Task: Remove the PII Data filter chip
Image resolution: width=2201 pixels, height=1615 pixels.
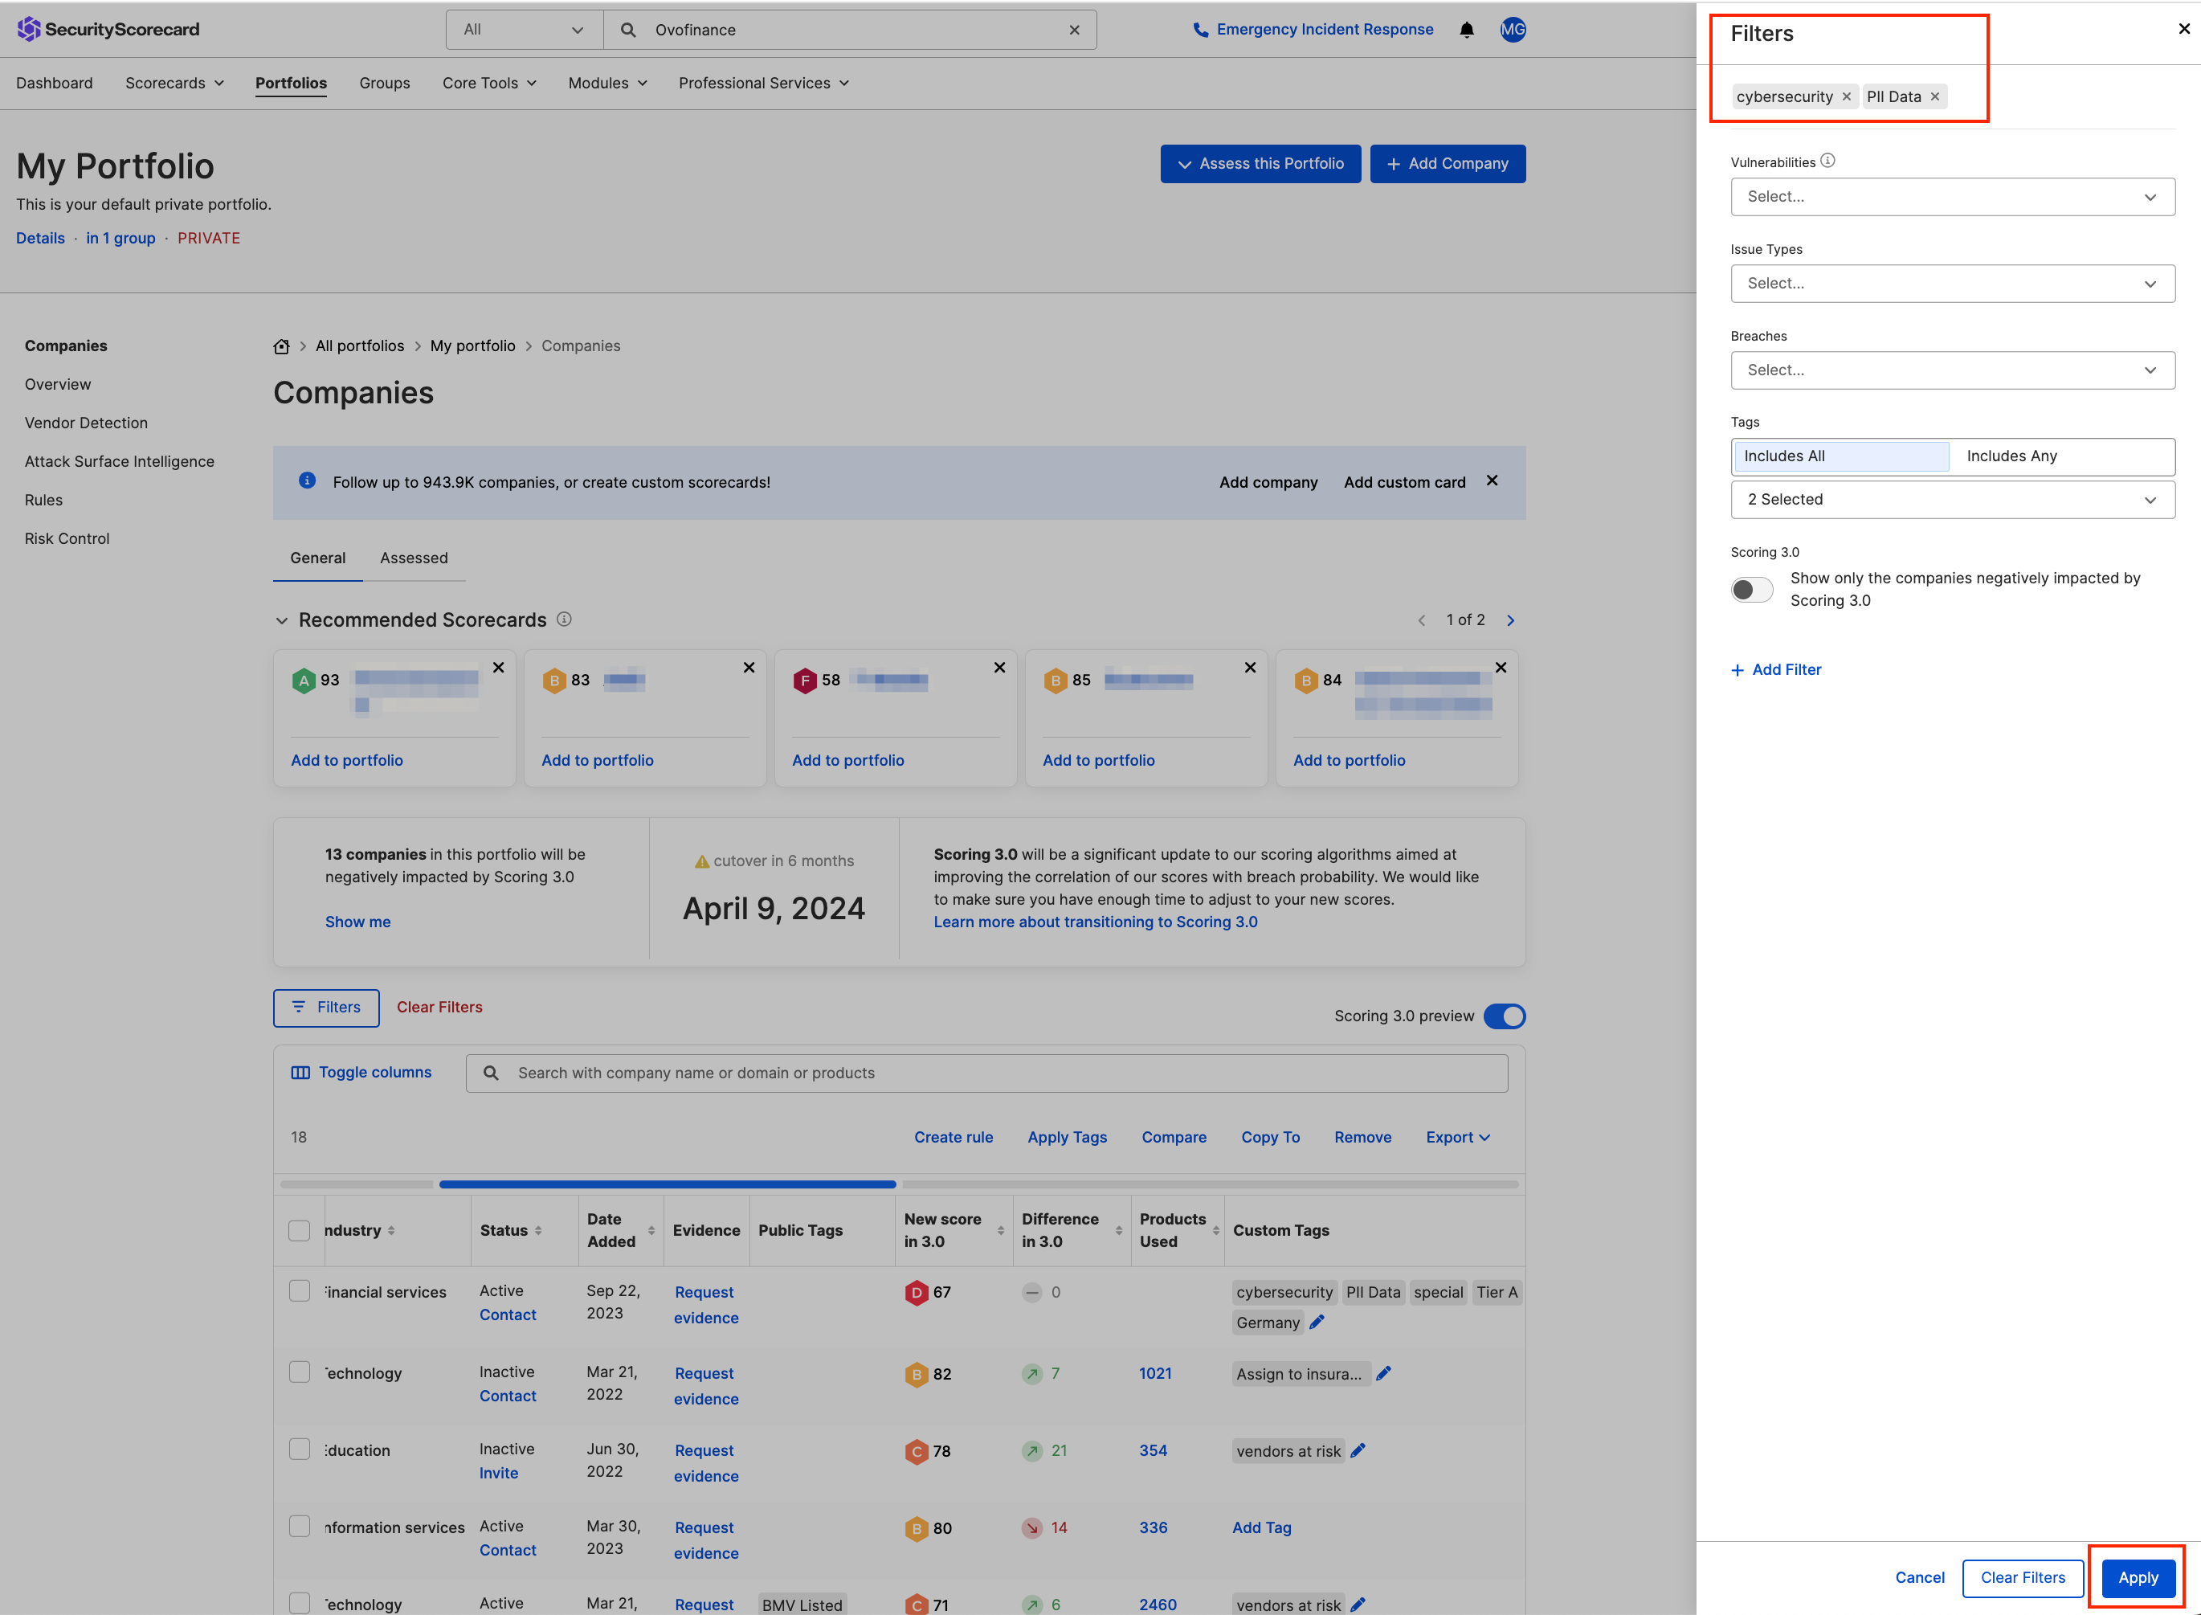Action: (1934, 96)
